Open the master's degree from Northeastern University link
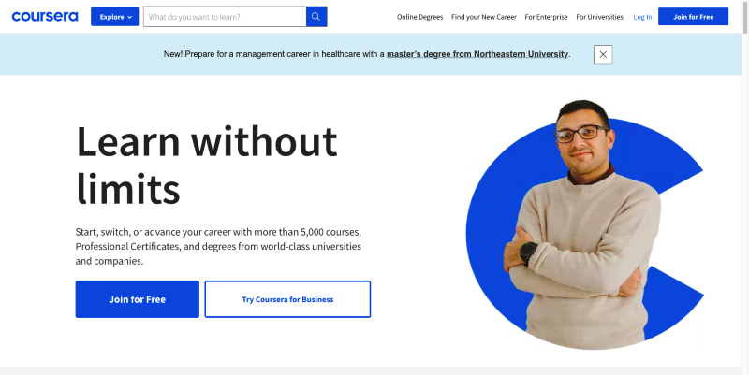 point(477,54)
